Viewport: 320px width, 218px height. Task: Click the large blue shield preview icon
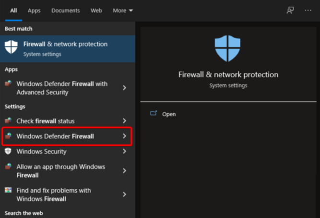pyautogui.click(x=227, y=48)
